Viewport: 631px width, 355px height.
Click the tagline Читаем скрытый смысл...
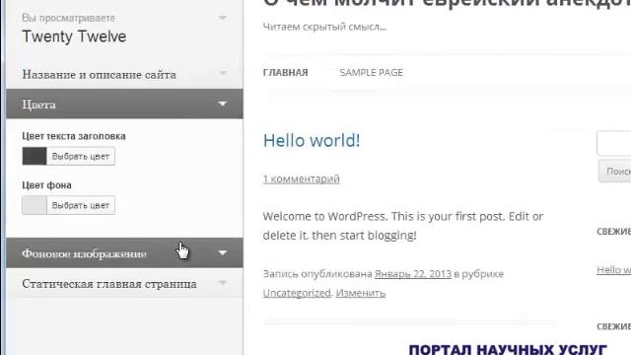pyautogui.click(x=324, y=27)
